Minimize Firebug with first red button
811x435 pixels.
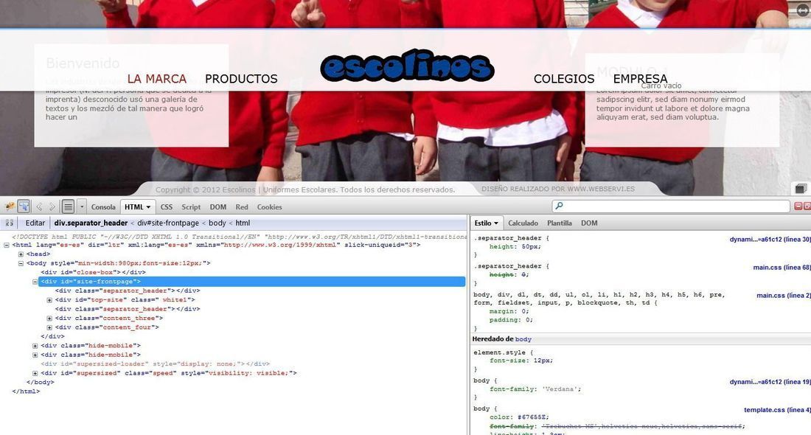point(798,206)
